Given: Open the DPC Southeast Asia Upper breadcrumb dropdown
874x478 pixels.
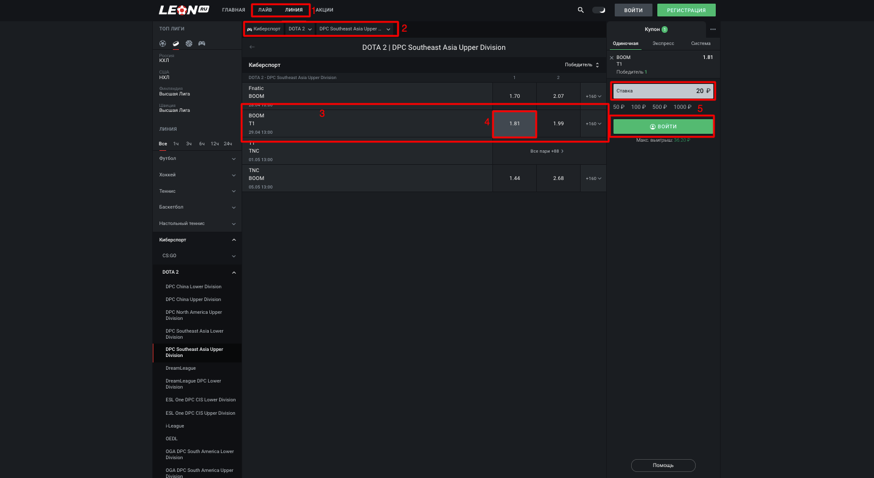Looking at the screenshot, I should tap(355, 29).
